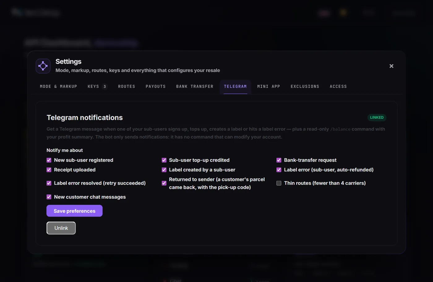This screenshot has height=282, width=433.
Task: Toggle Bank-transfer request checkbox
Action: 279,160
